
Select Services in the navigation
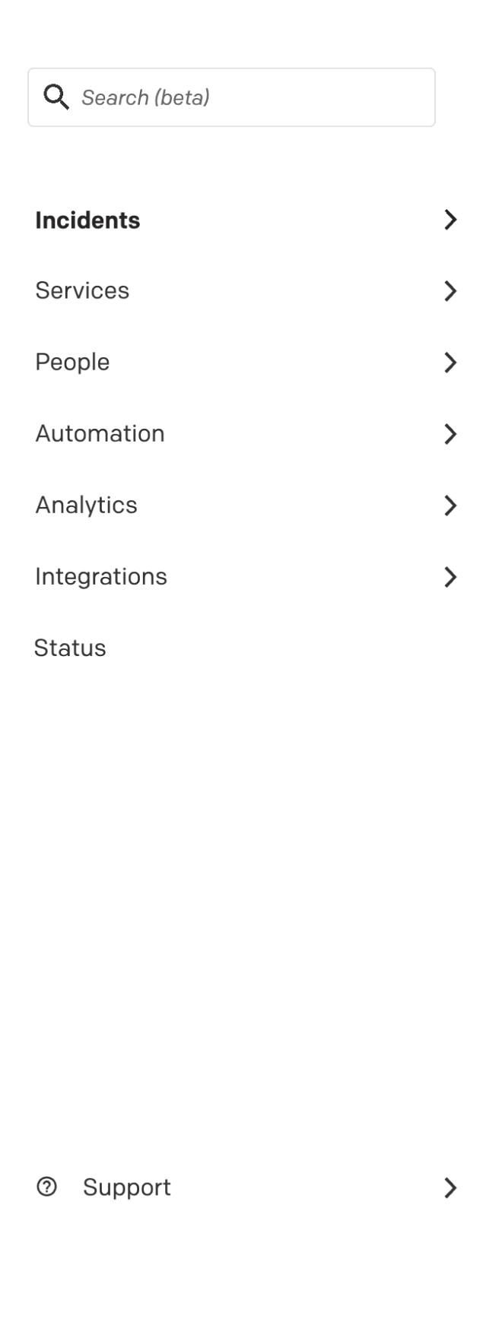pos(82,290)
